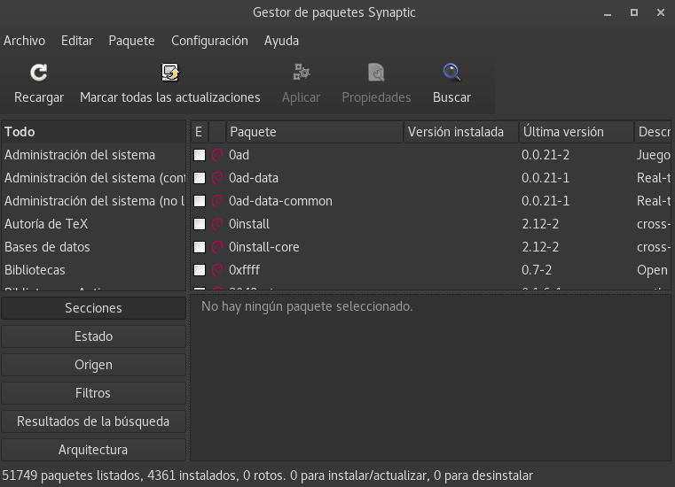
Task: Sort by the Paquete column header
Action: pos(314,132)
